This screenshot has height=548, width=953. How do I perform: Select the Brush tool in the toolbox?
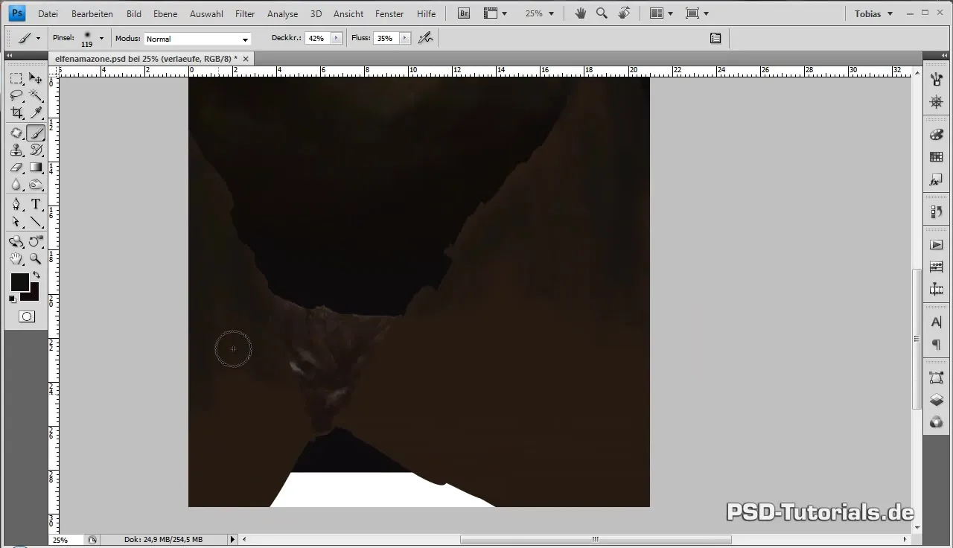[35, 133]
